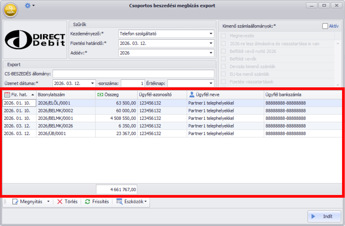The height and width of the screenshot is (226, 345).
Task: Click the round yellow application logo button
Action: tap(10, 10)
